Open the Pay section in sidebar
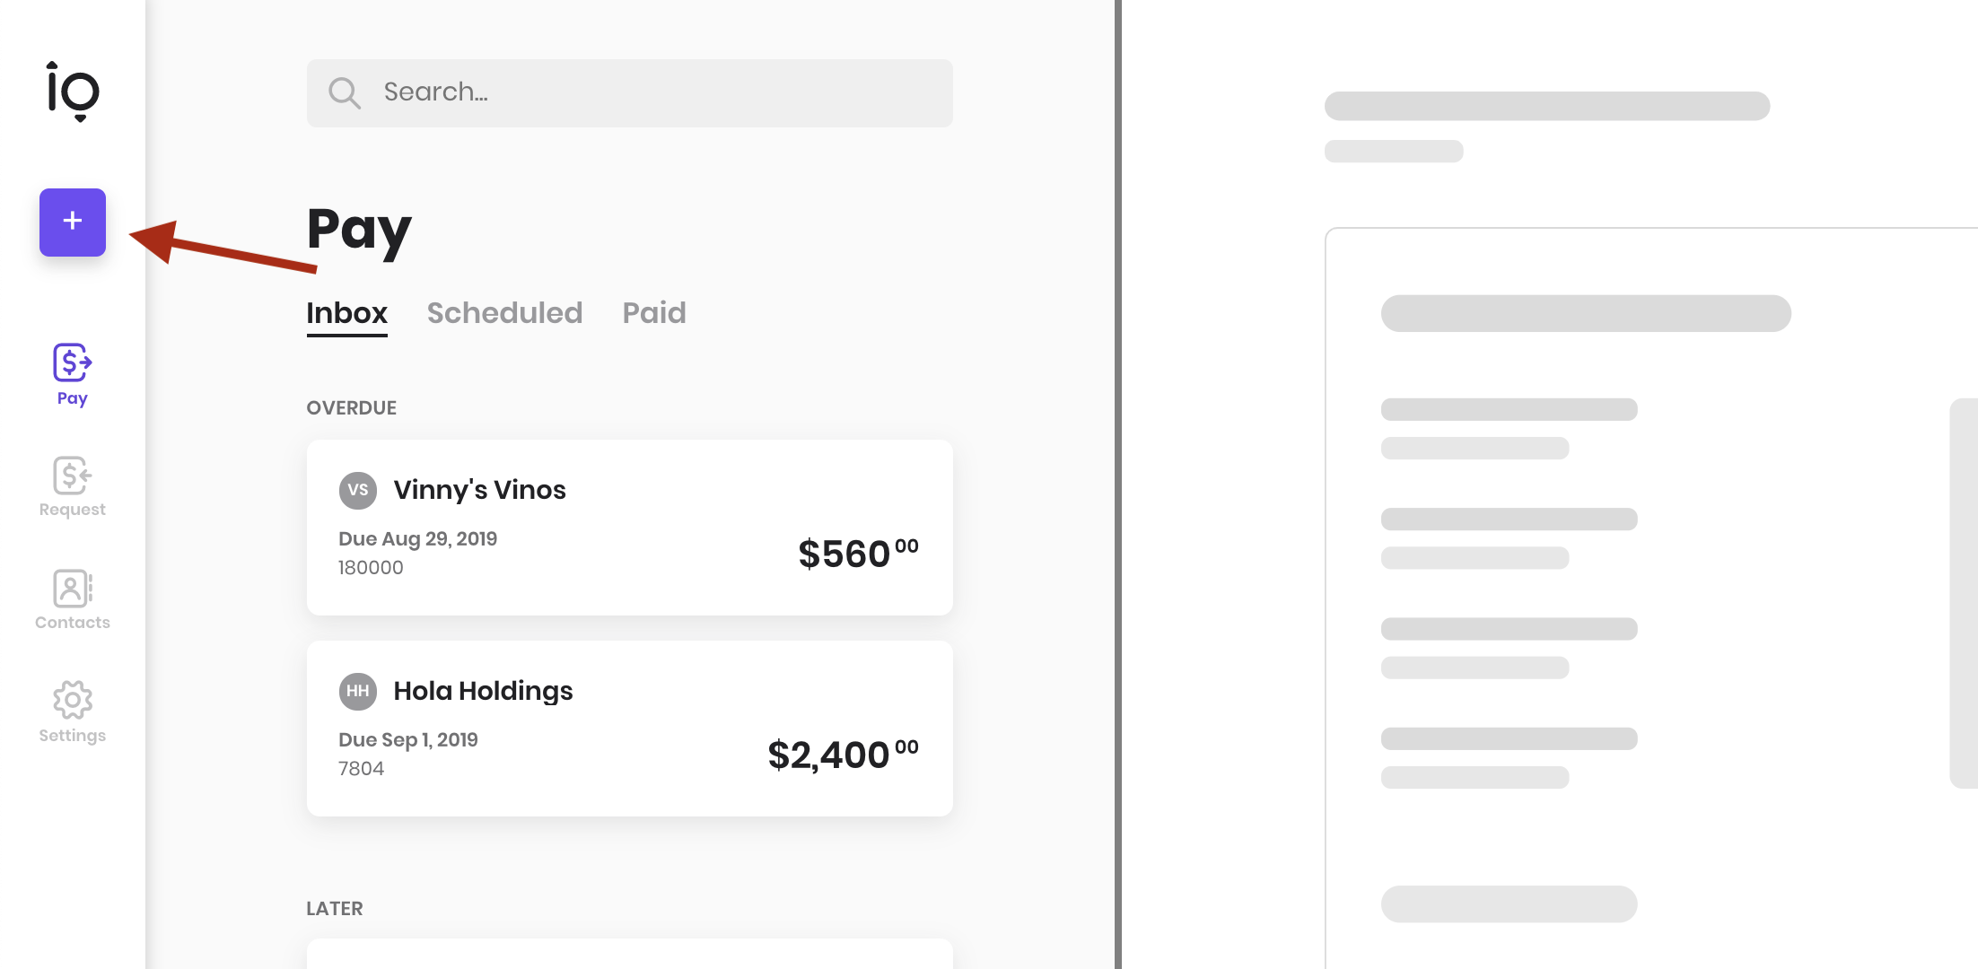This screenshot has width=1978, height=969. coord(73,374)
